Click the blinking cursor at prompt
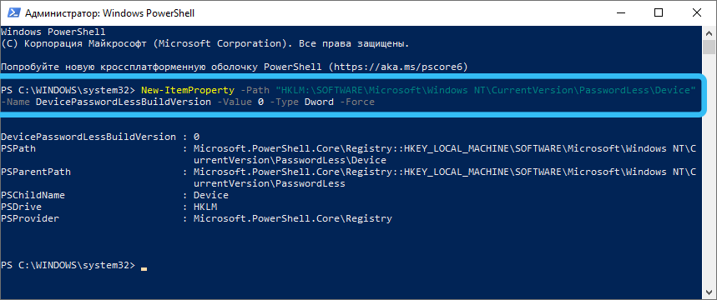Image resolution: width=717 pixels, height=300 pixels. tap(144, 268)
